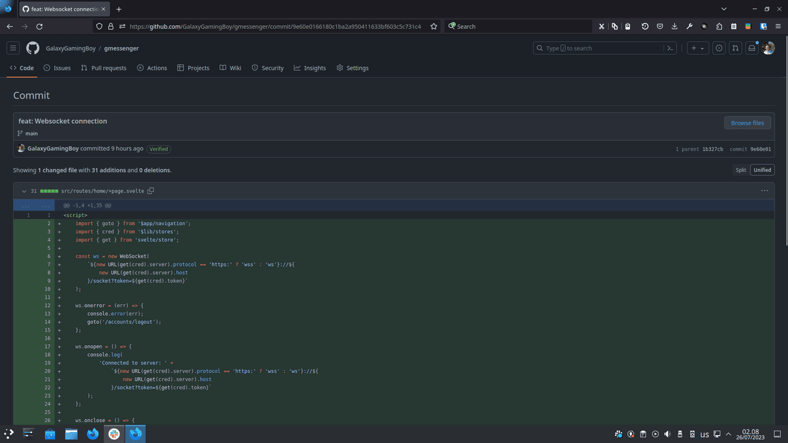The width and height of the screenshot is (788, 443).
Task: Open the file diff three-dot options menu
Action: tap(764, 191)
